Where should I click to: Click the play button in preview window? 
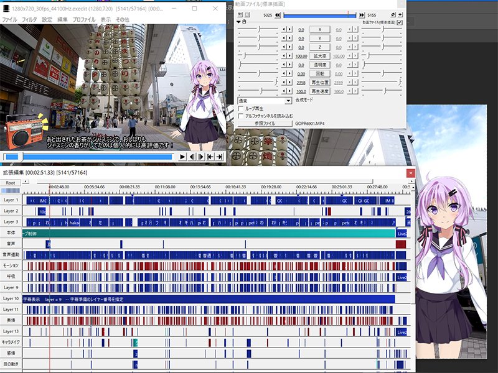pos(182,157)
